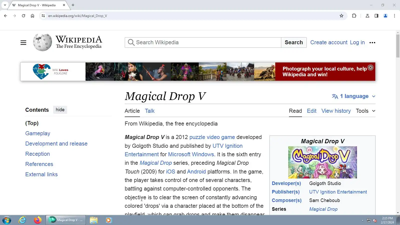Click the Developer(s) infobox label link
This screenshot has width=400, height=225.
click(286, 183)
